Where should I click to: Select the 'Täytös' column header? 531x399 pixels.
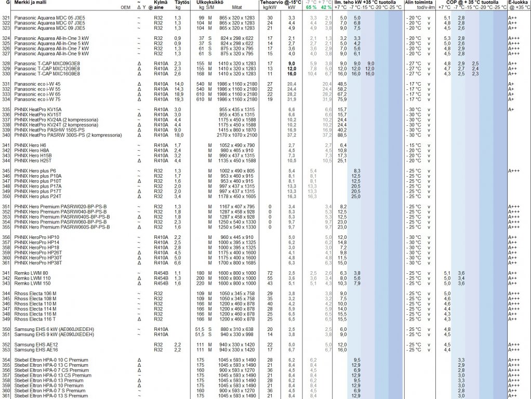[x=182, y=3]
